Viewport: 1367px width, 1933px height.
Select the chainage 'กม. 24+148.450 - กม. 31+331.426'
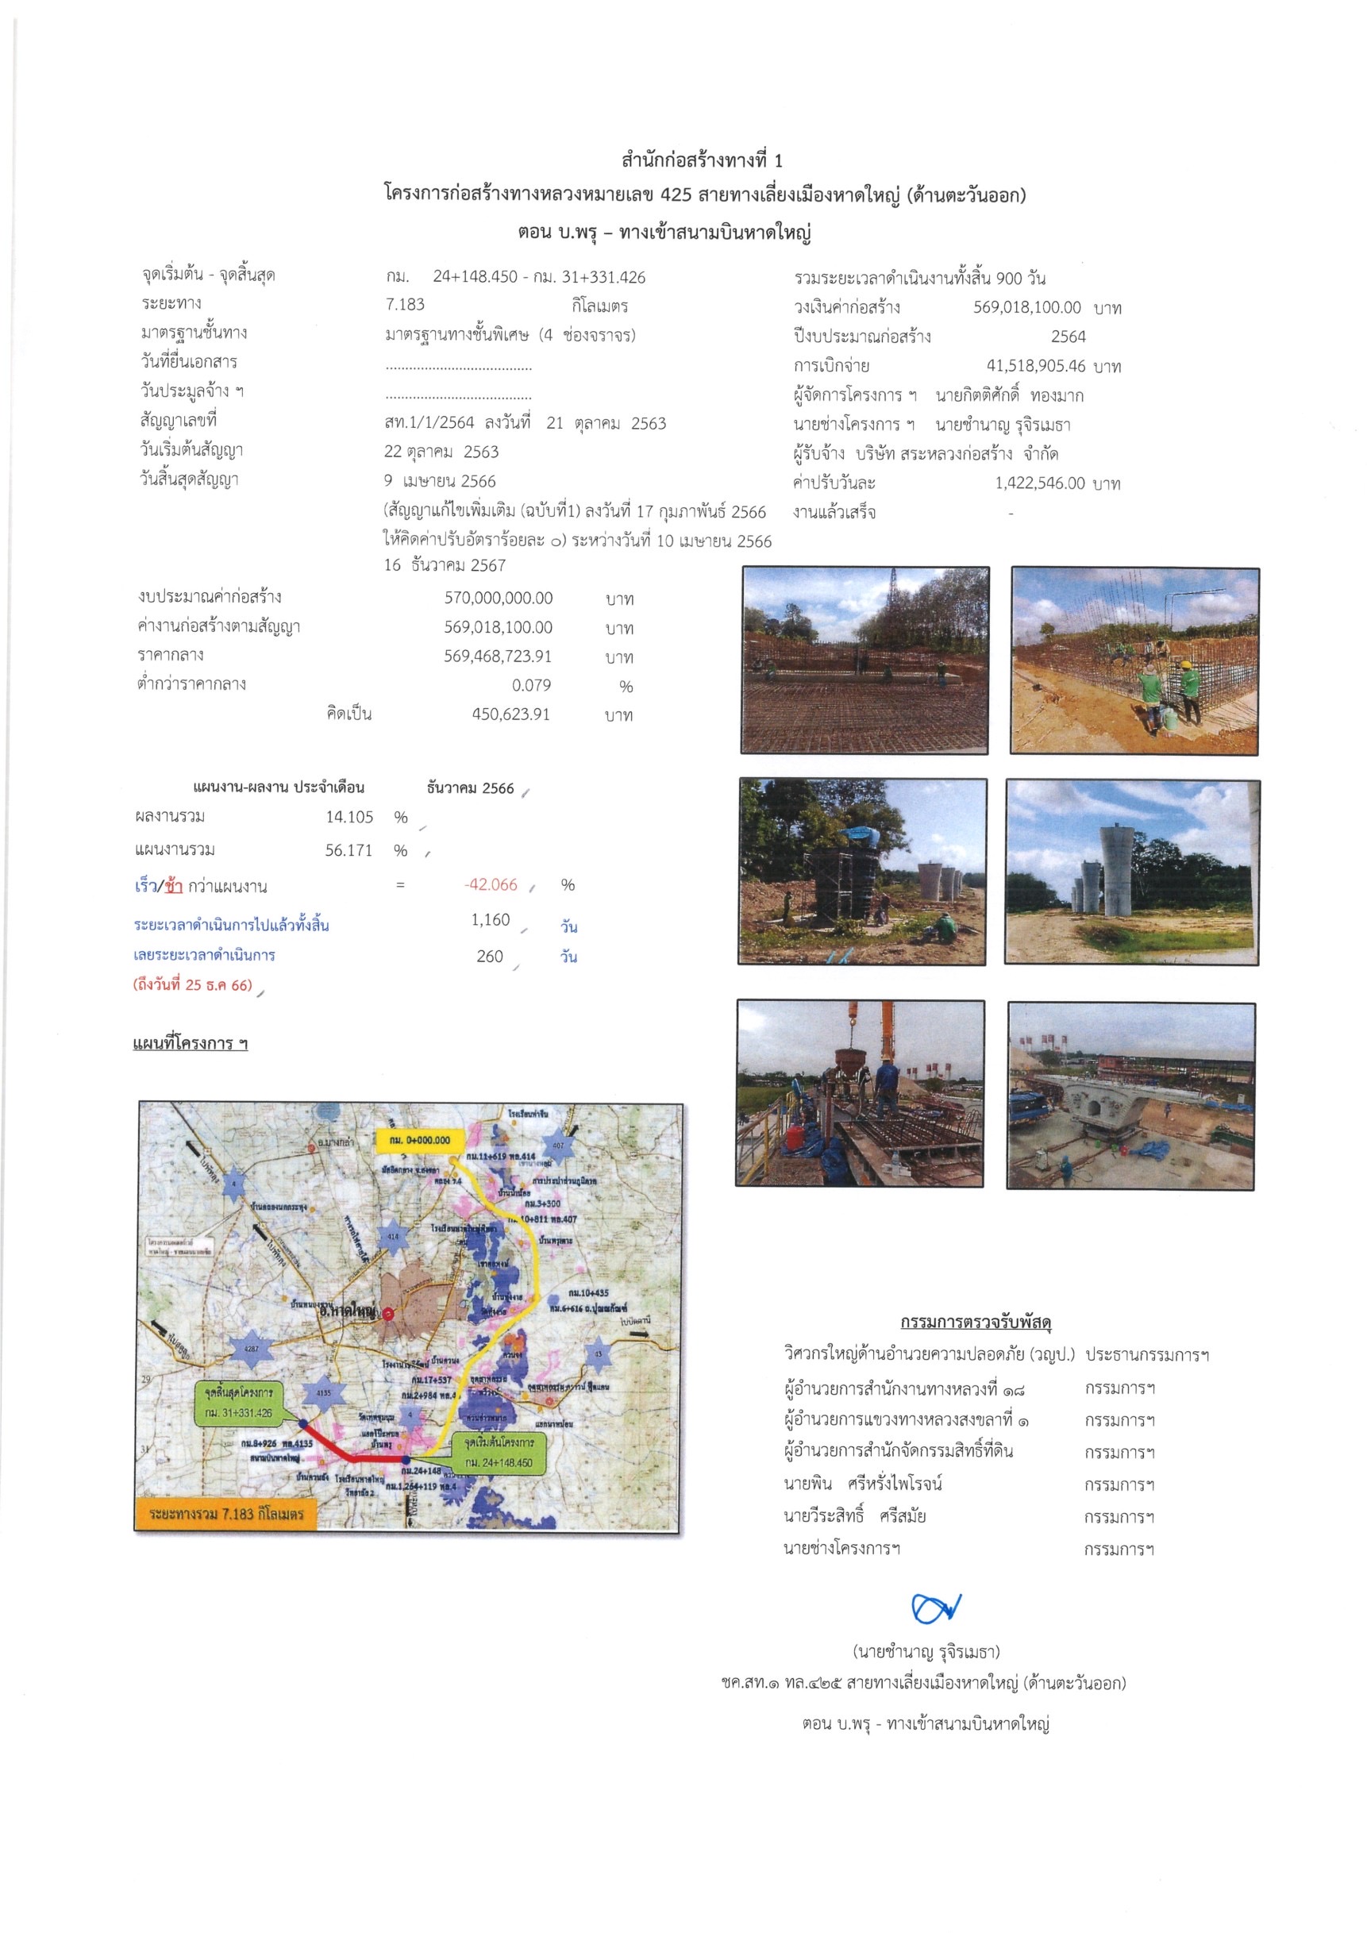[516, 277]
